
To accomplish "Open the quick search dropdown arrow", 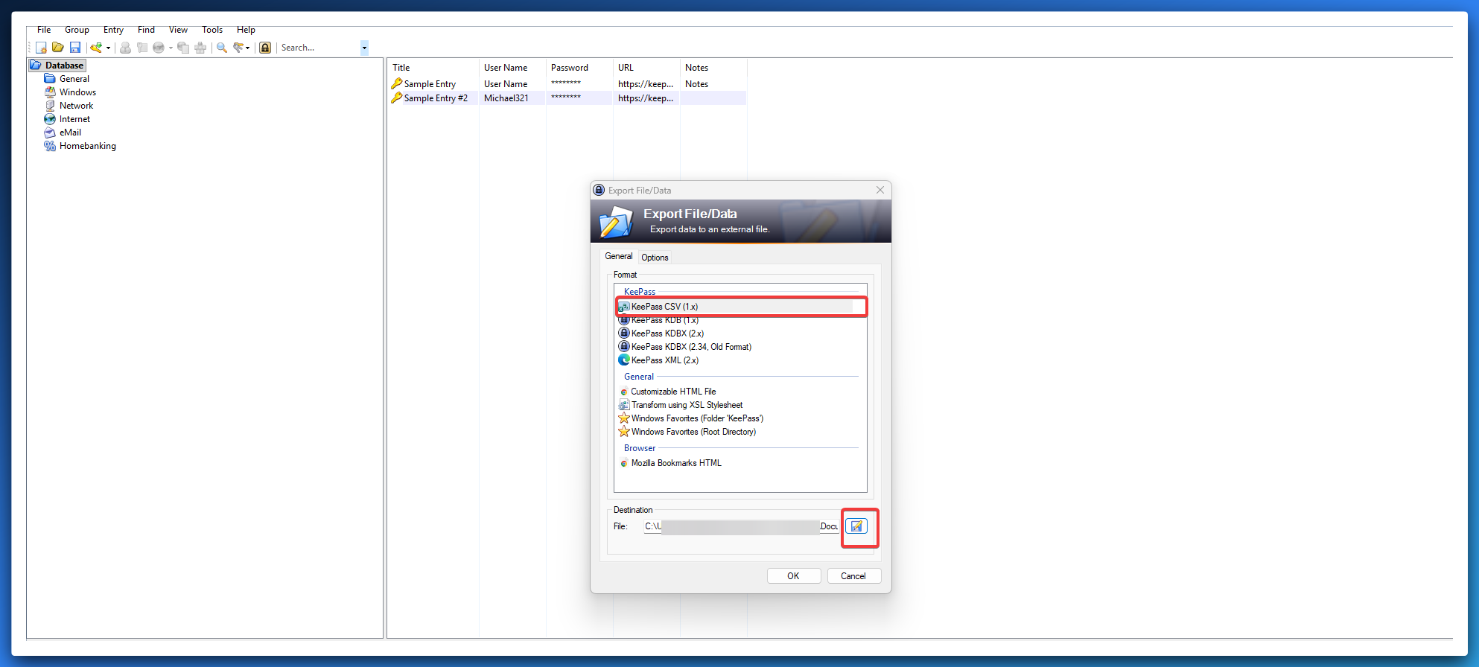I will (x=364, y=48).
